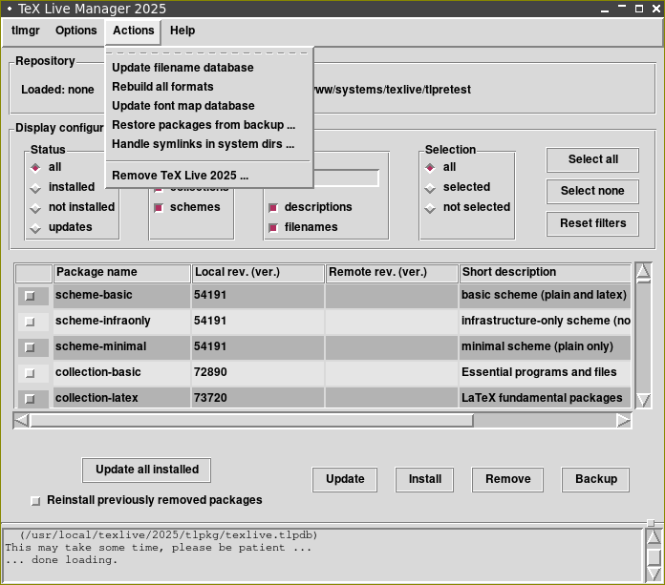
Task: Open the tlmgr dropdown menu
Action: click(x=25, y=31)
